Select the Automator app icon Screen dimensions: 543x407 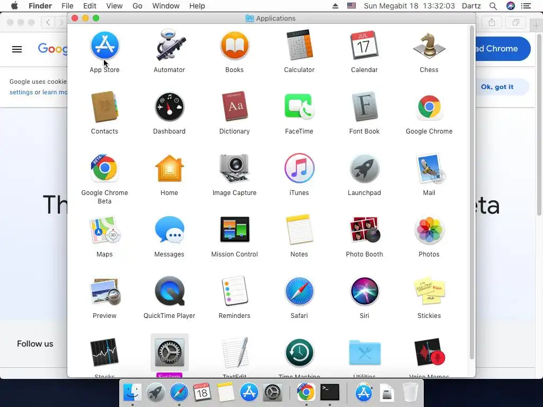click(169, 46)
